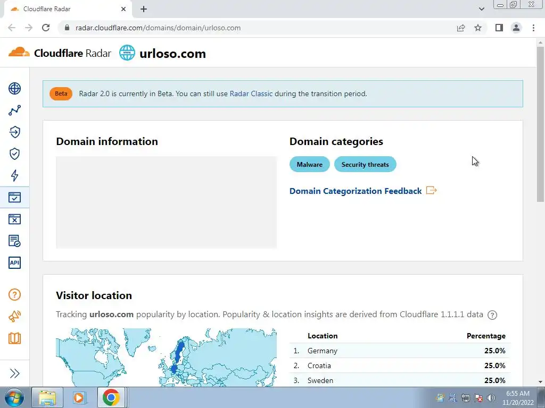Open the Chrome profile avatar
Screen dimensions: 545x408
[516, 28]
